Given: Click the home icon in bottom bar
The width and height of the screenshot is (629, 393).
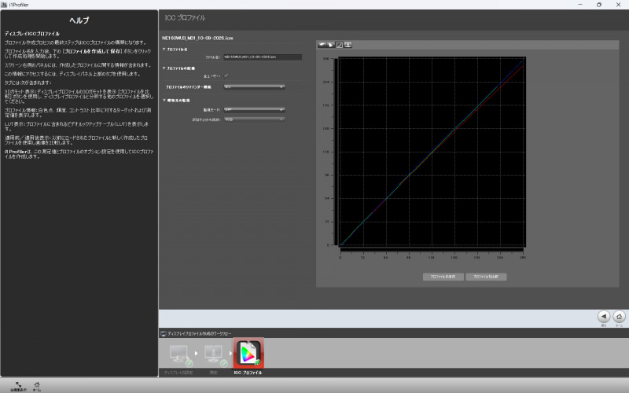Looking at the screenshot, I should pos(36,386).
